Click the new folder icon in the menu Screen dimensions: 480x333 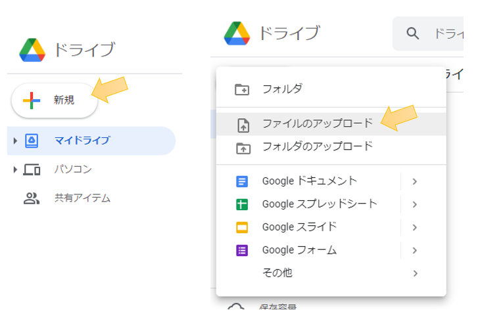point(242,89)
